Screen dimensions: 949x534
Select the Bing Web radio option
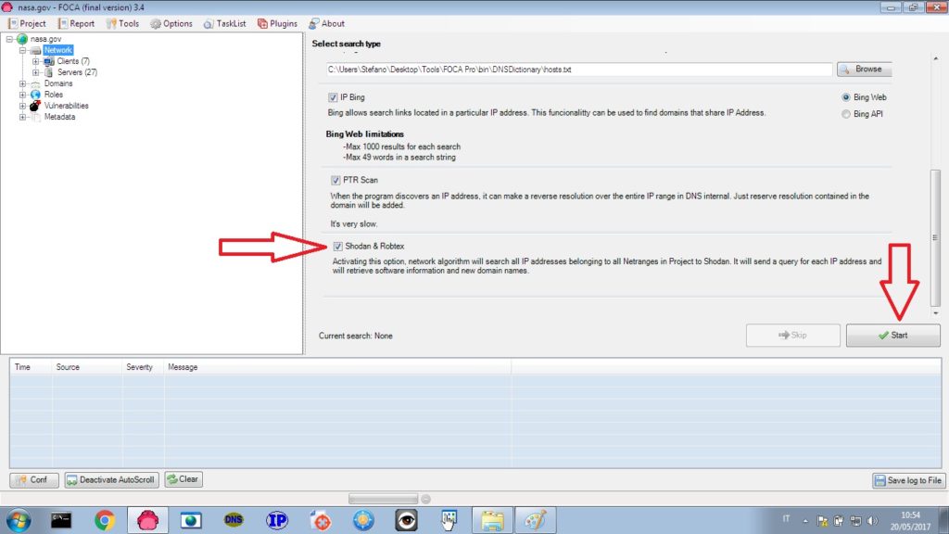[x=846, y=97]
